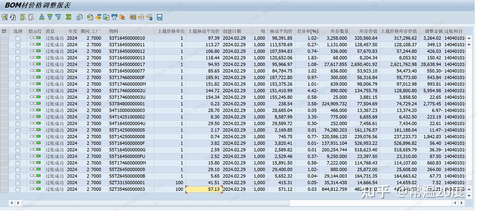Select the 差异率(%) column header

click(x=308, y=31)
